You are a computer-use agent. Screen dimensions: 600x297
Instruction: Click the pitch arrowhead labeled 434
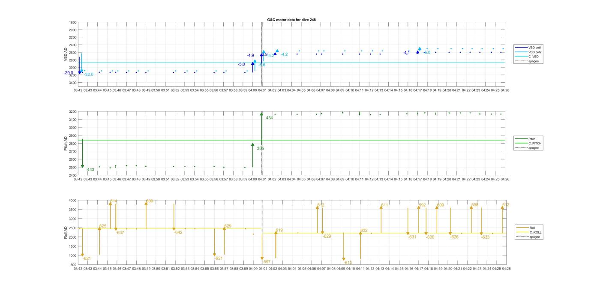pos(261,114)
